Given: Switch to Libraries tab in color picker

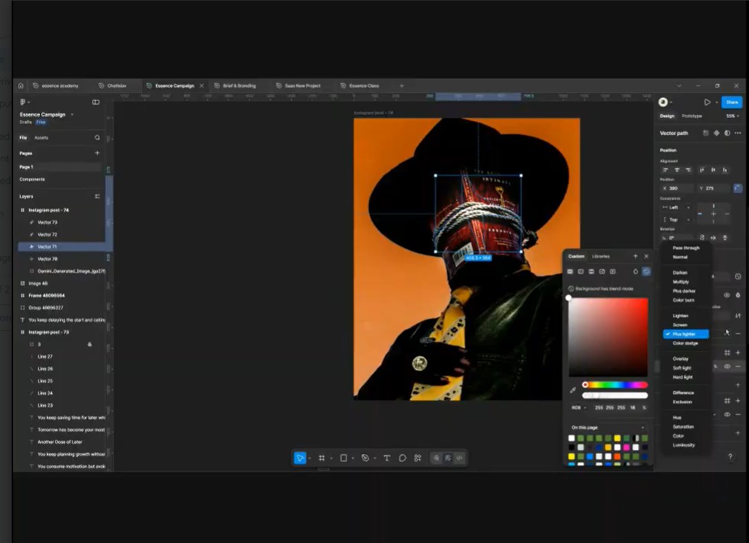Looking at the screenshot, I should 601,256.
